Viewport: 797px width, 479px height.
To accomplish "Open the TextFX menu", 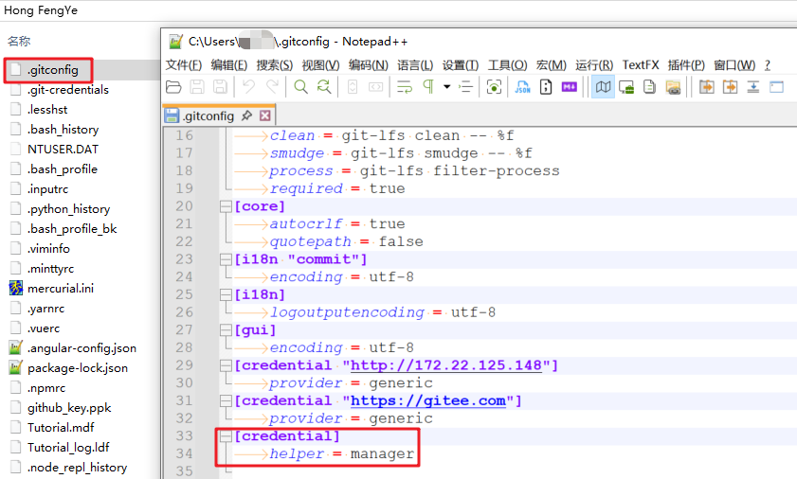I will [x=641, y=65].
